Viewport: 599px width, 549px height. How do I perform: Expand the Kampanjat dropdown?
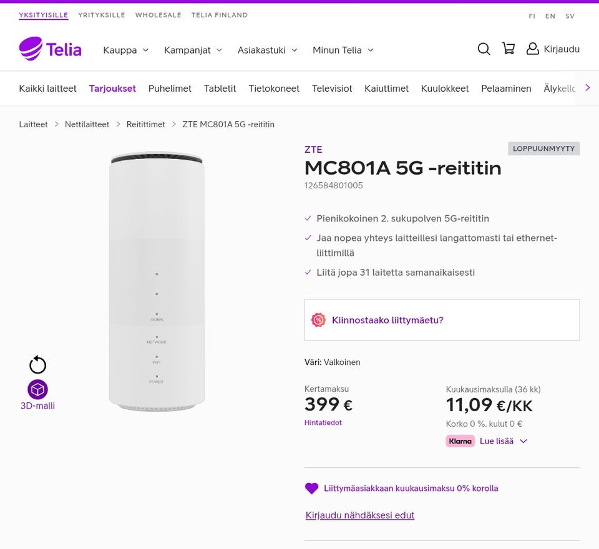[x=193, y=50]
